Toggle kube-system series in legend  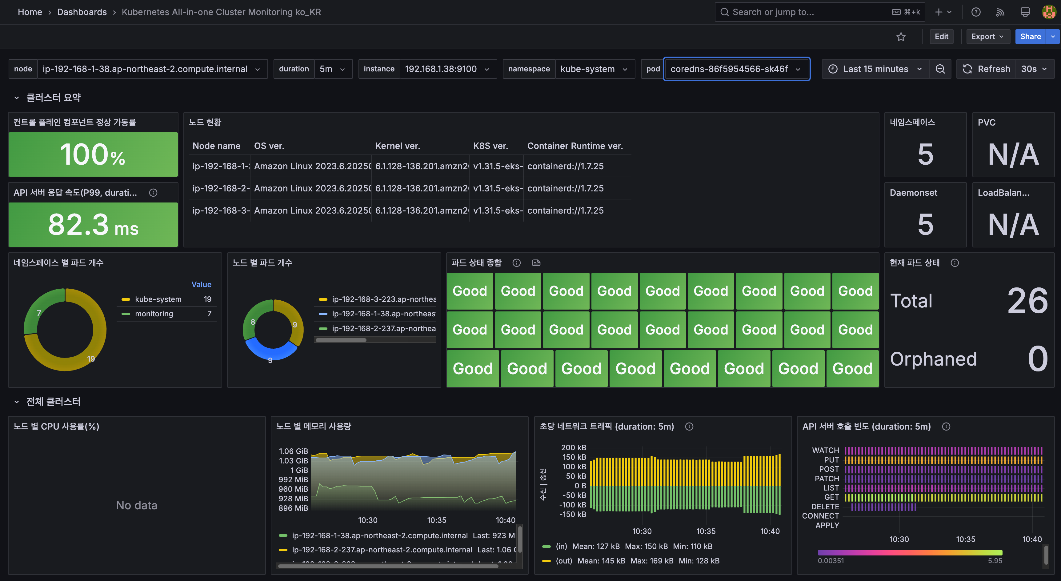158,299
